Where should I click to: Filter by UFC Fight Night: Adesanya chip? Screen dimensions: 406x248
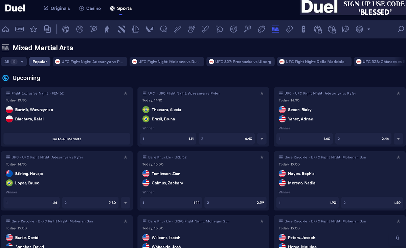[x=90, y=62]
